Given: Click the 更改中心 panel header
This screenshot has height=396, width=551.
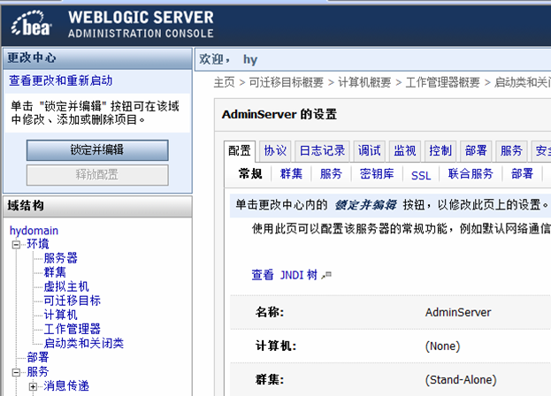Looking at the screenshot, I should tap(97, 58).
